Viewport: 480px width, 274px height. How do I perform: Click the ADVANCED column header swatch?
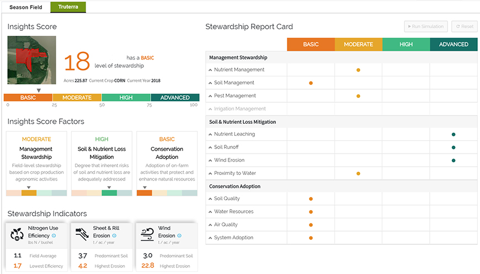click(x=454, y=45)
